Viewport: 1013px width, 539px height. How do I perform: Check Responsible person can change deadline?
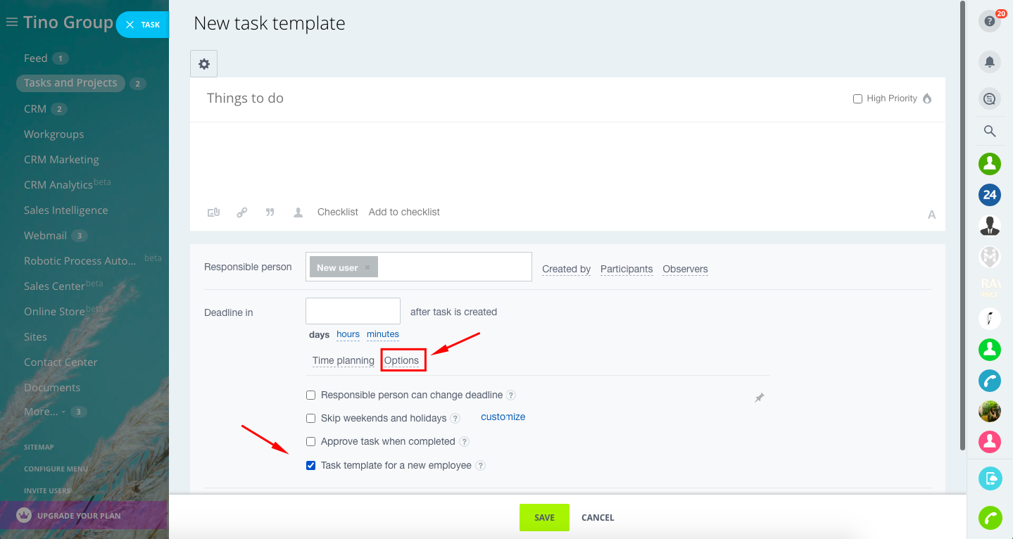[x=310, y=395]
